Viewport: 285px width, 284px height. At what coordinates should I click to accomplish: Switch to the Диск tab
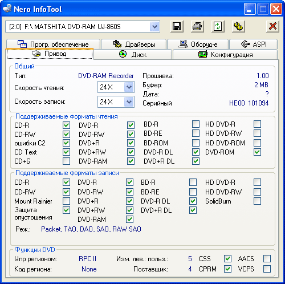133,55
